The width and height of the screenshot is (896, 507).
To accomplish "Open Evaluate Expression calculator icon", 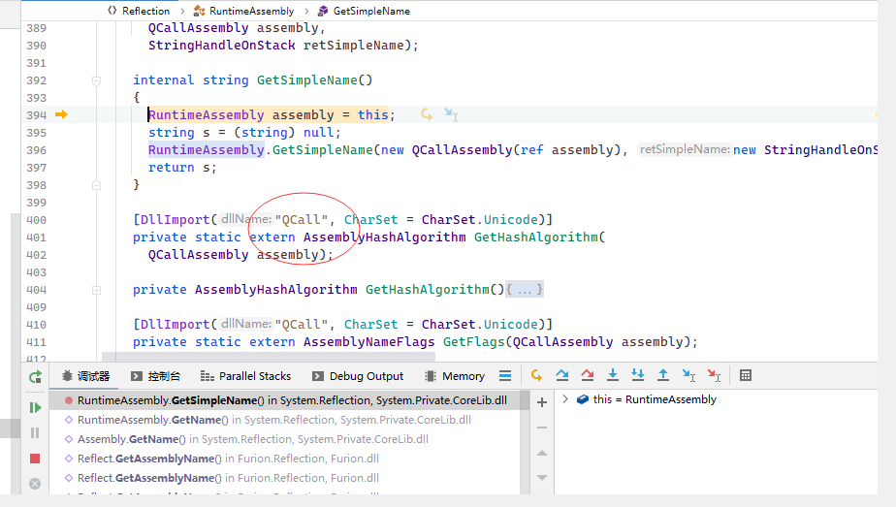I will pyautogui.click(x=746, y=376).
